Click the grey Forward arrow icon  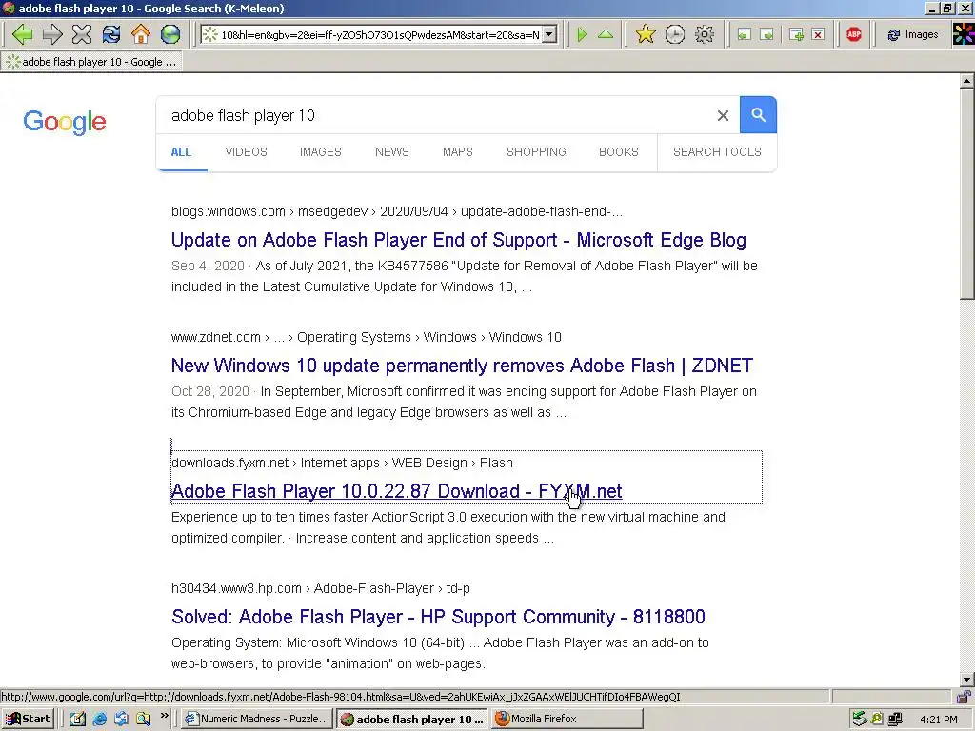pyautogui.click(x=52, y=34)
